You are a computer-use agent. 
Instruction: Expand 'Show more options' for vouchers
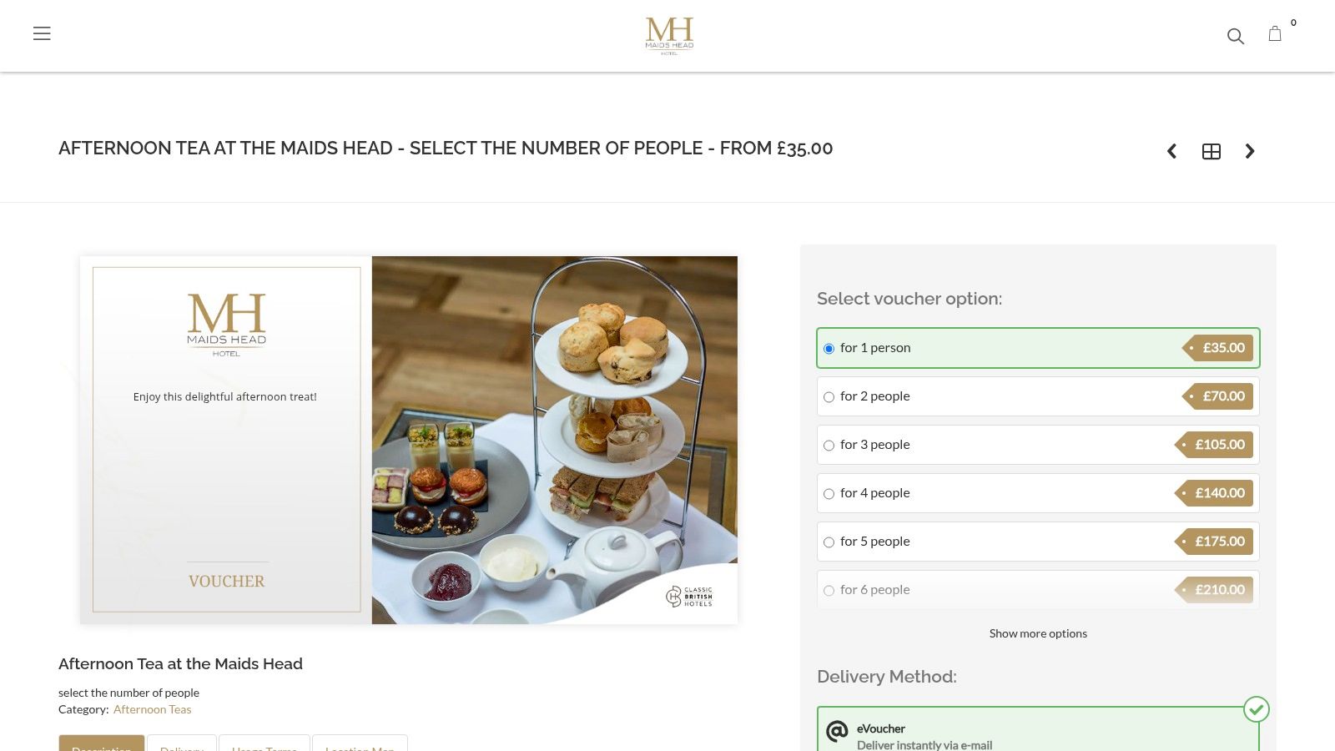pos(1037,633)
